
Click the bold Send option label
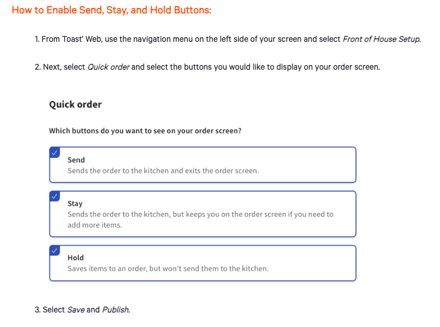point(76,160)
